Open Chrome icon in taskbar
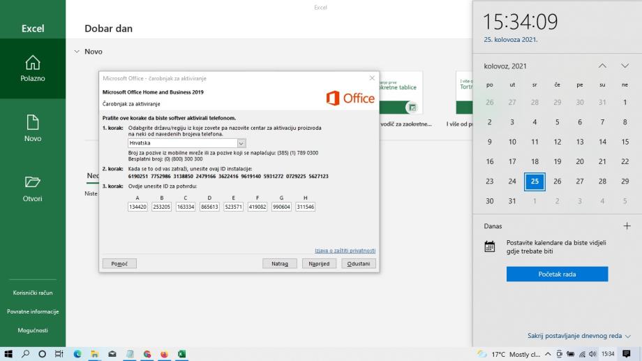This screenshot has width=642, height=361. coord(147,353)
